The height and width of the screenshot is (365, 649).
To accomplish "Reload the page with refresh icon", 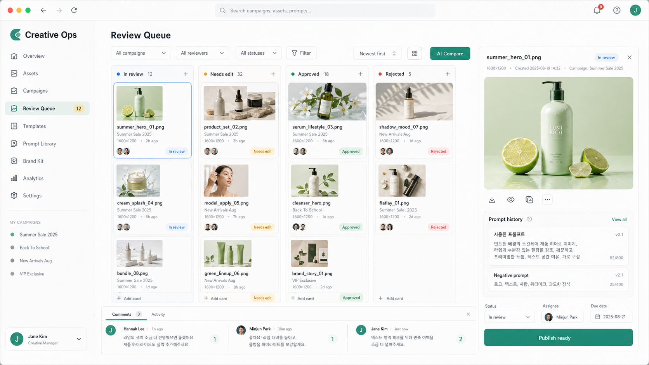I will click(74, 10).
